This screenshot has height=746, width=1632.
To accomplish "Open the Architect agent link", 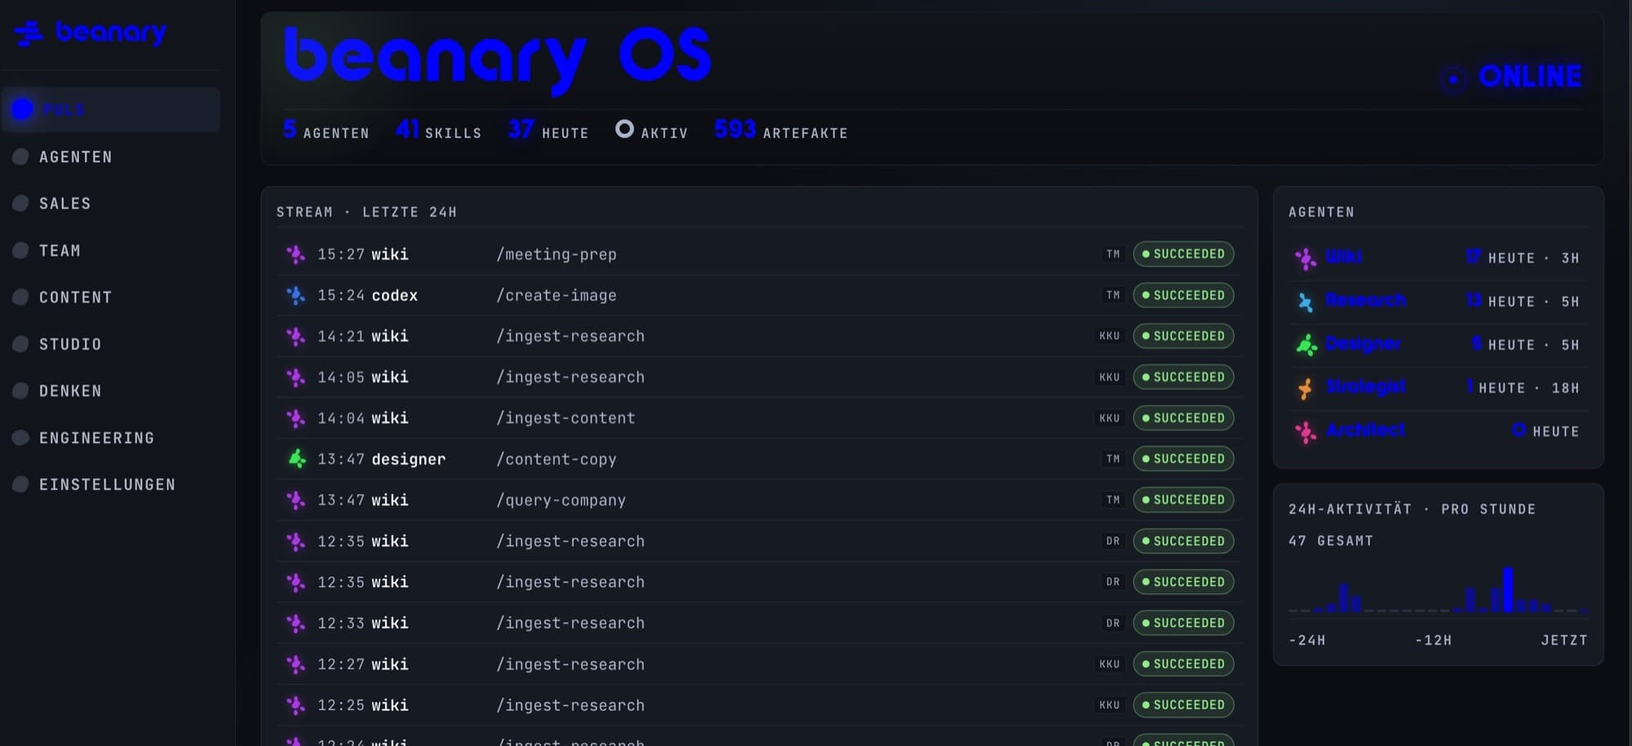I will [1366, 430].
